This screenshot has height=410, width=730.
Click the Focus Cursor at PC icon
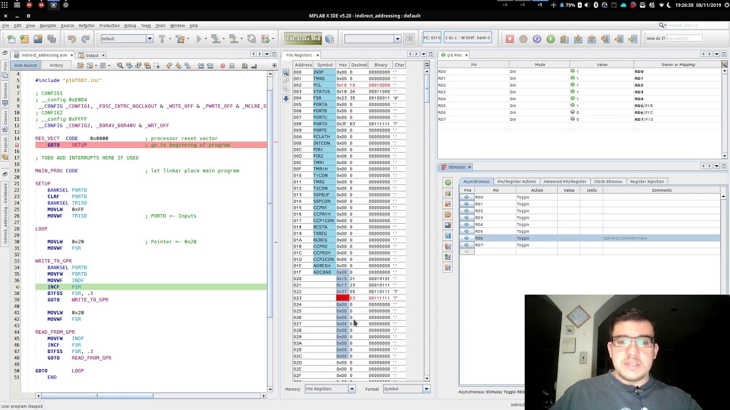click(632, 39)
